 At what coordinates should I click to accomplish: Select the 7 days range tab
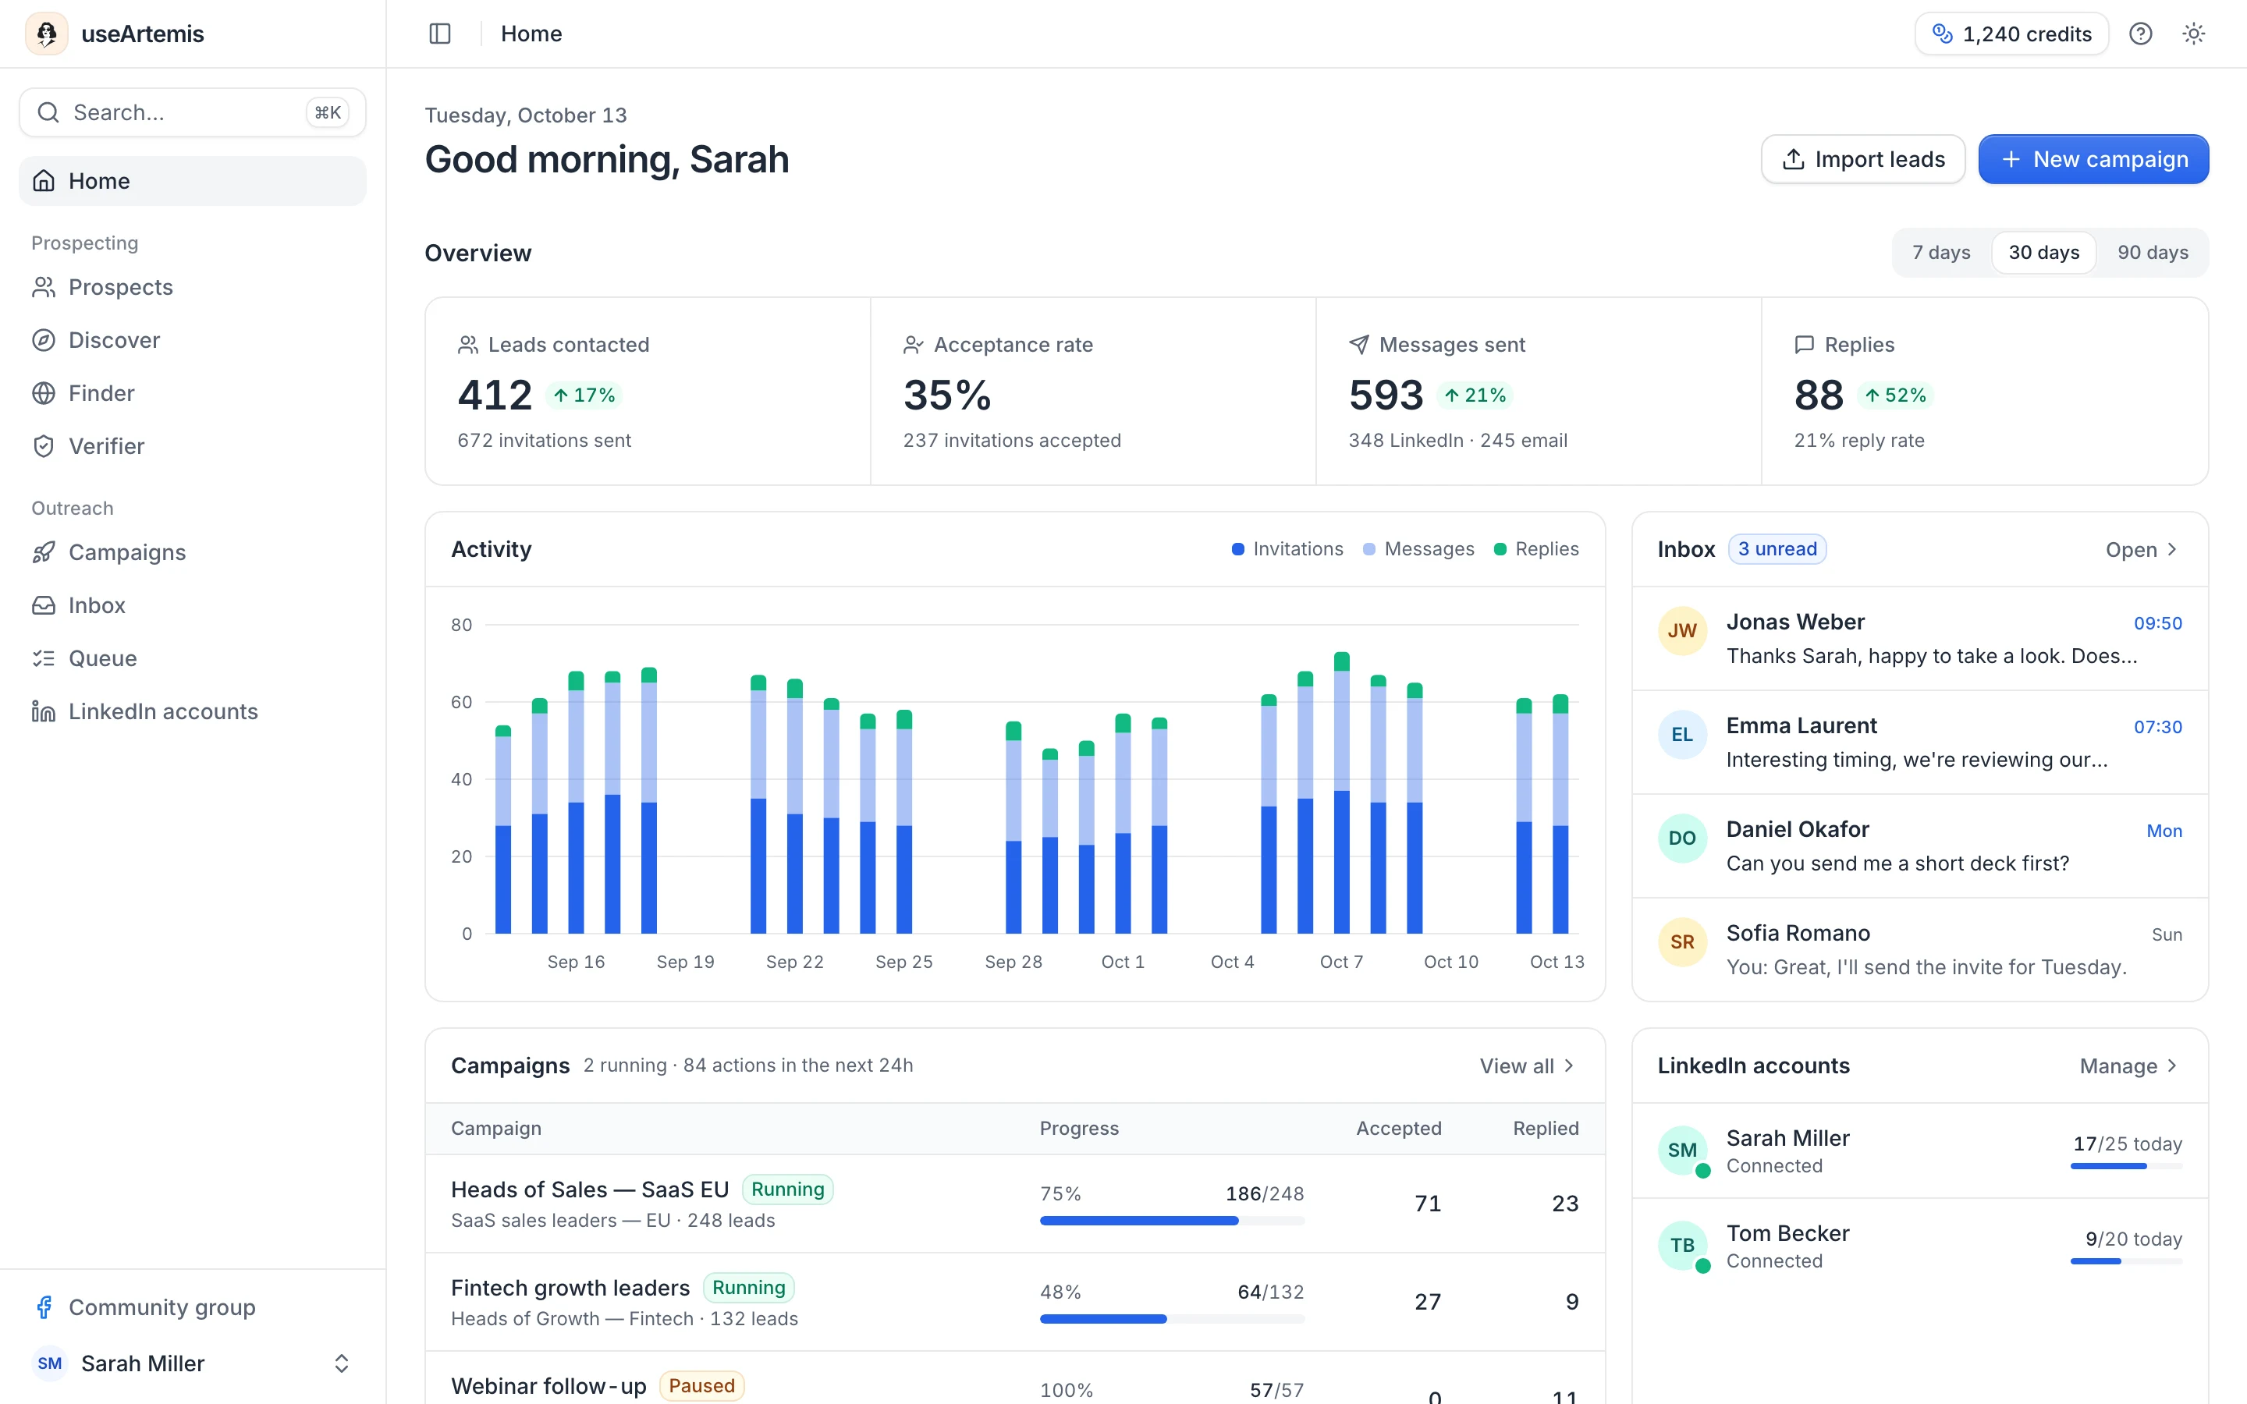[x=1940, y=253]
